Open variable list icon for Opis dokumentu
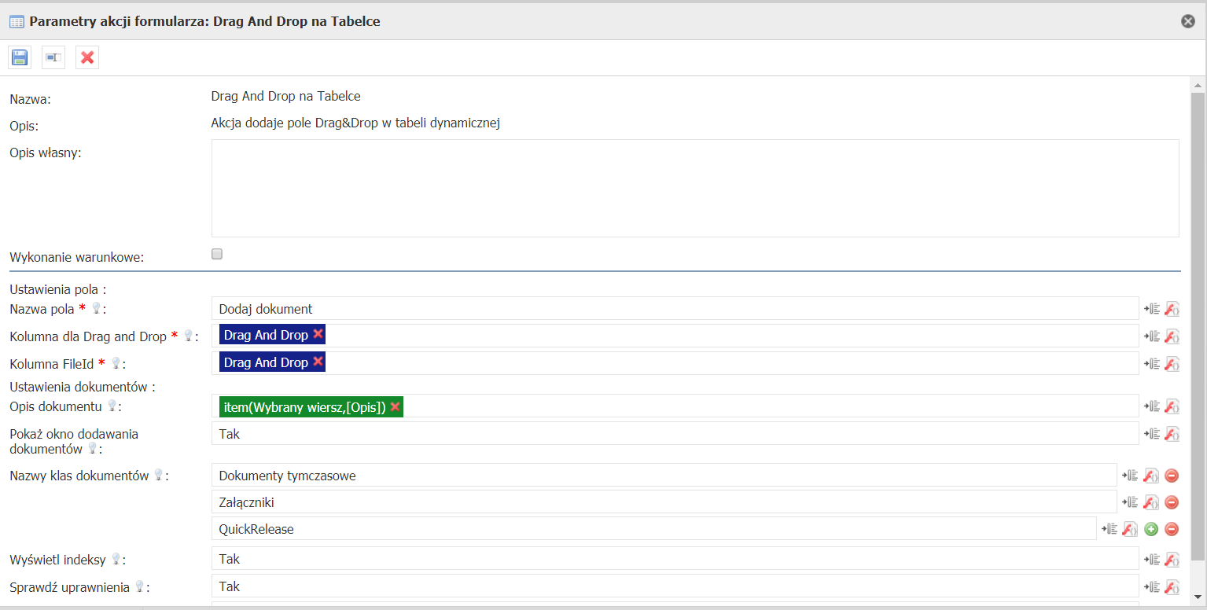Viewport: 1207px width, 610px height. (x=1152, y=406)
